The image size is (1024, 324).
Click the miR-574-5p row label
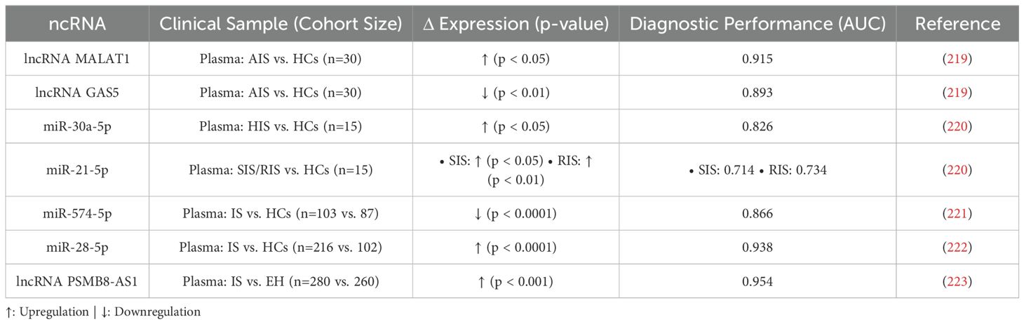[x=77, y=213]
